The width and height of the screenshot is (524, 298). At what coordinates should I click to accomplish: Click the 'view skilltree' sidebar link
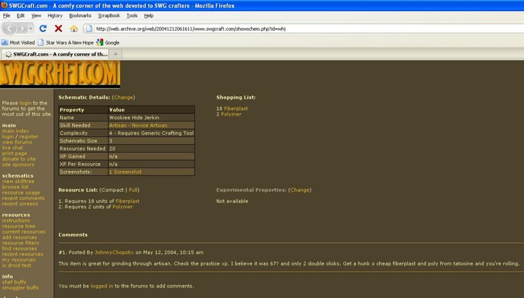17,181
